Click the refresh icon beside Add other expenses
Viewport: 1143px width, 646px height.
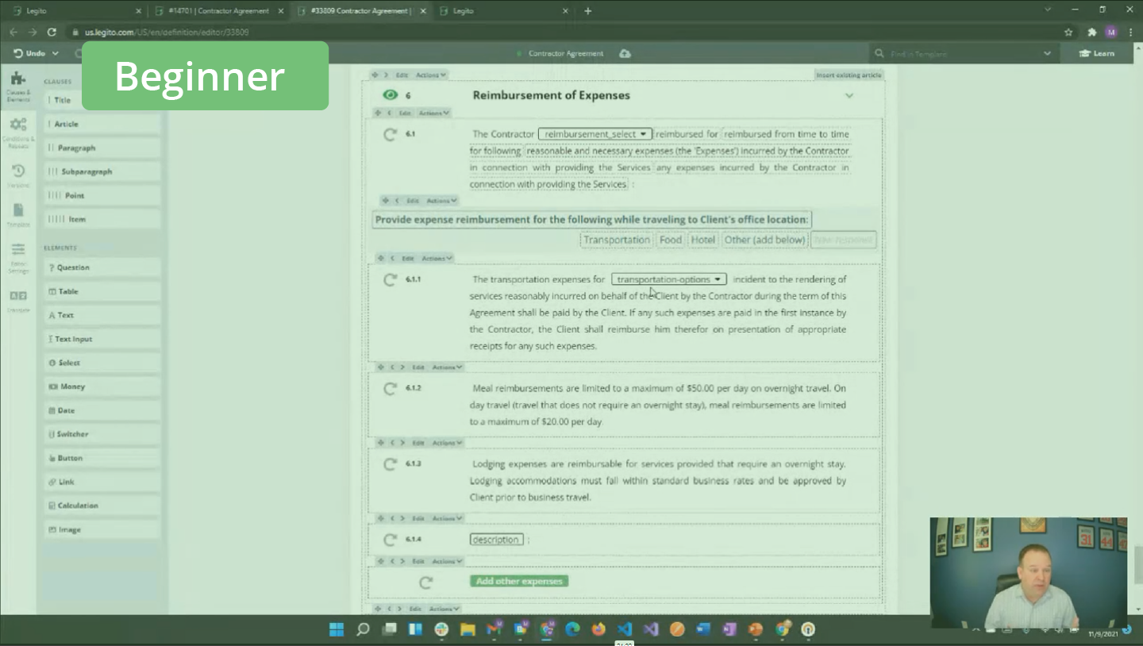click(x=425, y=583)
